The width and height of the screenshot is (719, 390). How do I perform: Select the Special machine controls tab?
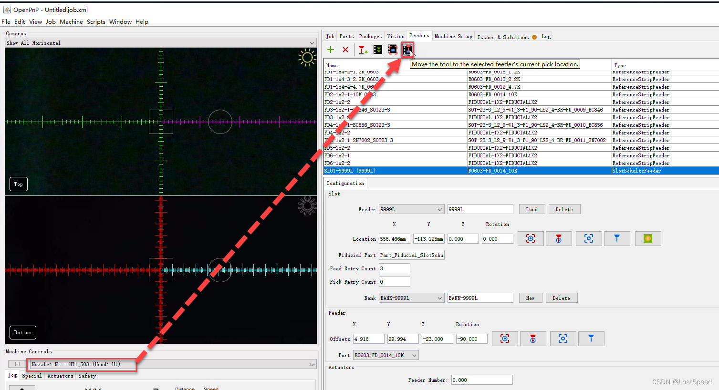coord(32,376)
